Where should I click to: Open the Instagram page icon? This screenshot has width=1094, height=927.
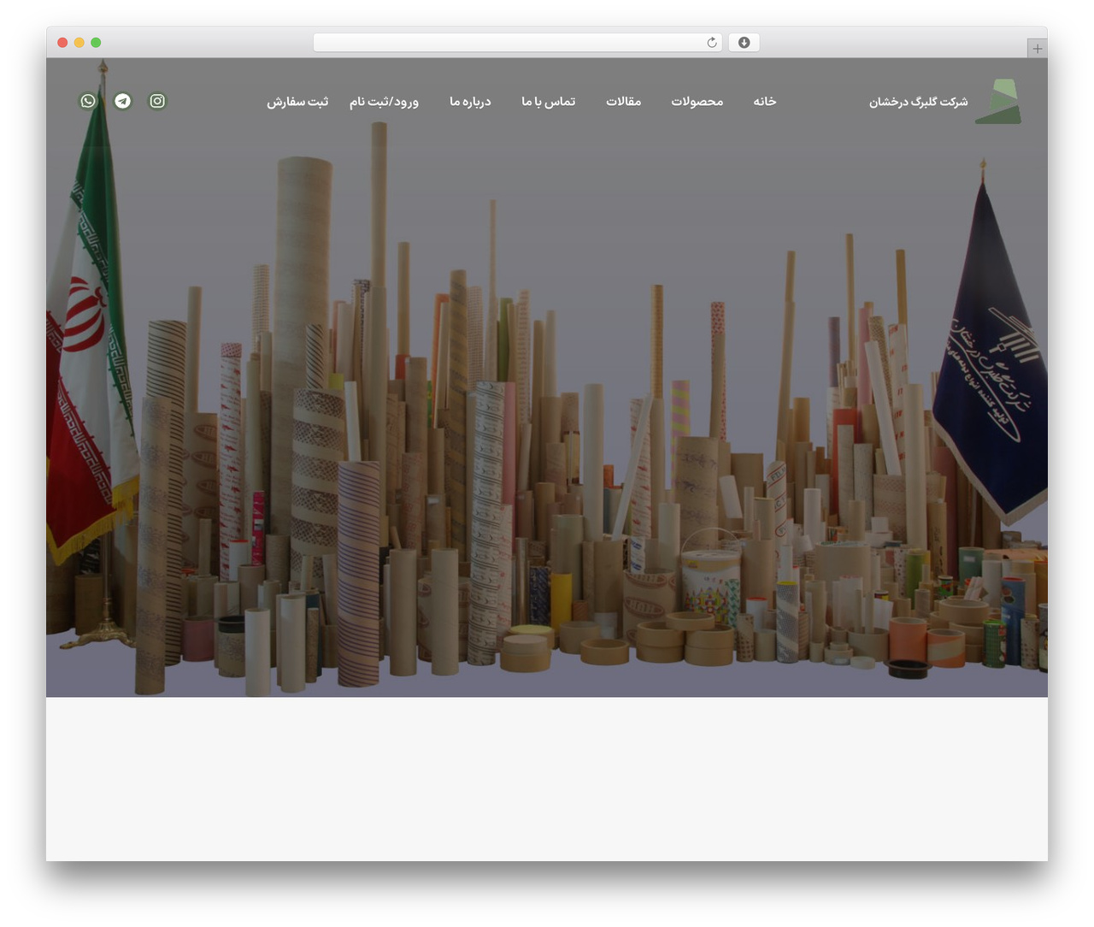[157, 101]
